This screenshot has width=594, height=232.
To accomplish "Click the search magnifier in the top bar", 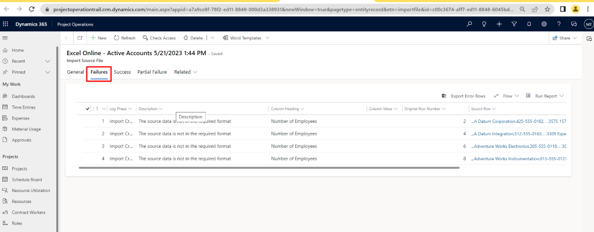I will [x=470, y=24].
